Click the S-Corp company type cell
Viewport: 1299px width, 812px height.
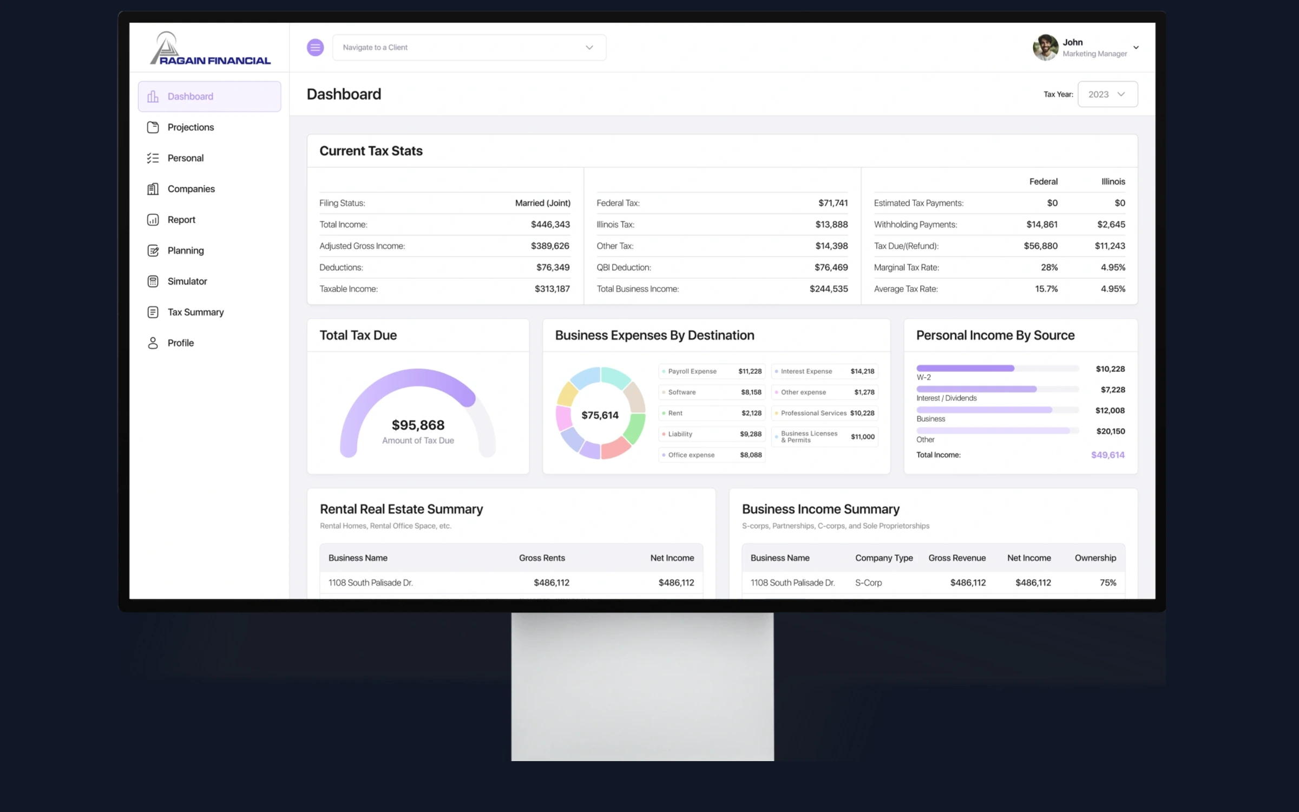coord(869,583)
